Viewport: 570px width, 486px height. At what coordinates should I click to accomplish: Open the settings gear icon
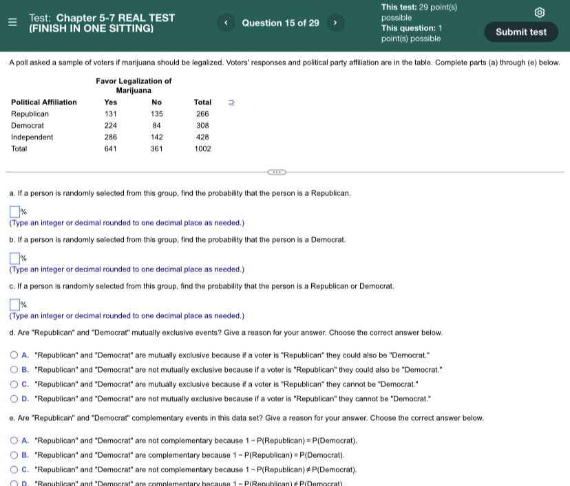tap(540, 12)
